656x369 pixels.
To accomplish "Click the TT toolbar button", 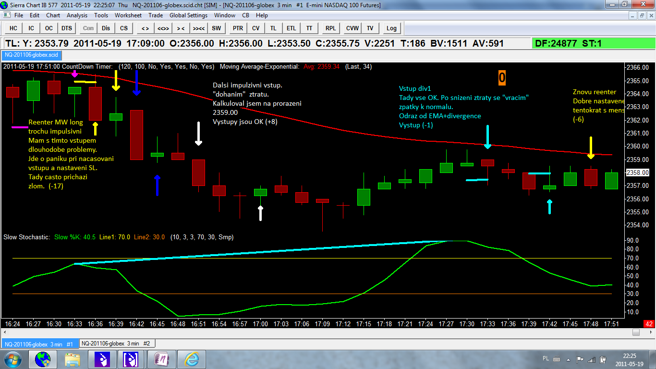I will pos(309,28).
